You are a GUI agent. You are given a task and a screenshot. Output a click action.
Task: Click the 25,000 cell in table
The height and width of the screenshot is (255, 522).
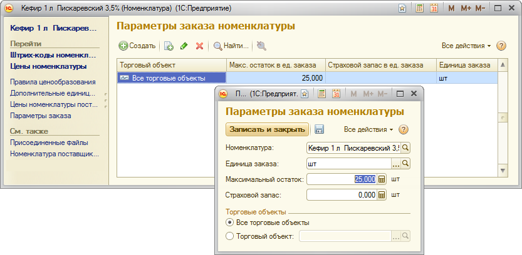pyautogui.click(x=276, y=78)
